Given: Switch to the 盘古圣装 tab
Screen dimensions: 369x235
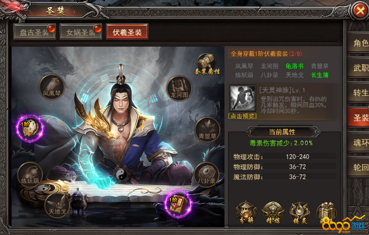Looking at the screenshot, I should 35,32.
